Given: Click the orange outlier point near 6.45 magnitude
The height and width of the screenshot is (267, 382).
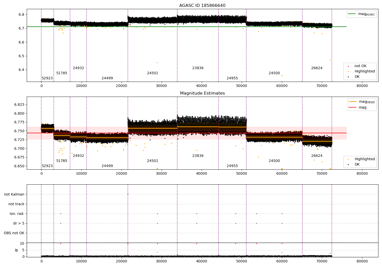Looking at the screenshot, I should 157,63.
